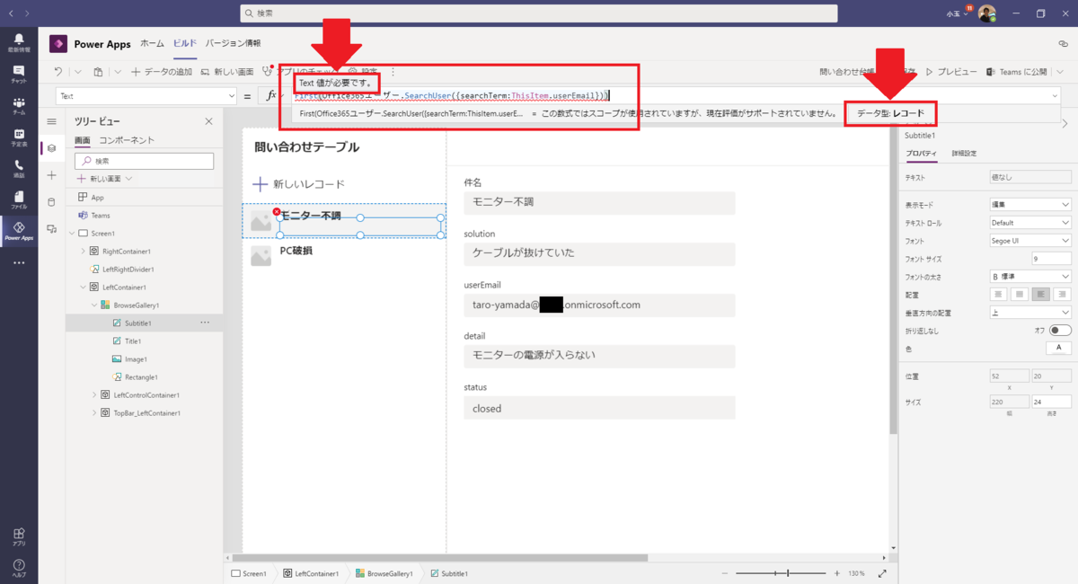Enable right text alignment
The image size is (1078, 584).
click(1060, 294)
